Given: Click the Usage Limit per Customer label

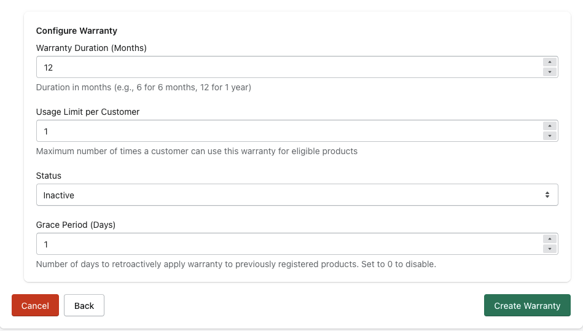Looking at the screenshot, I should pos(88,112).
